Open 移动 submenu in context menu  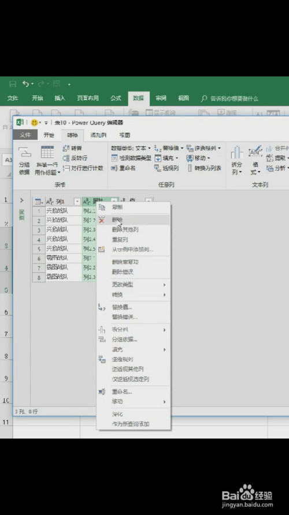coord(134,401)
